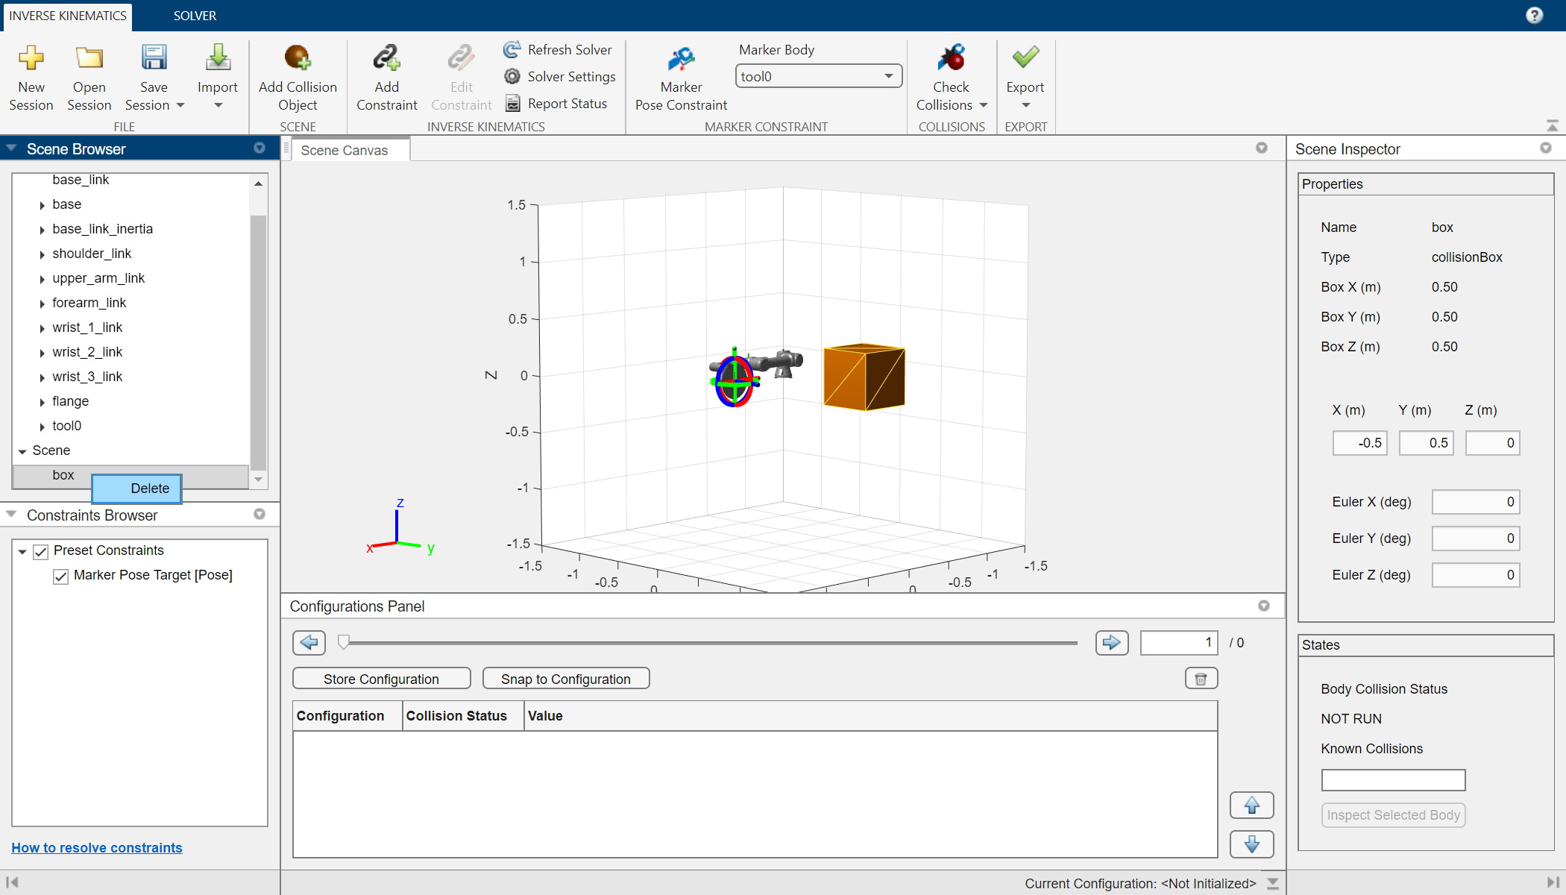Viewport: 1566px width, 895px height.
Task: Collapse the Scene tree node
Action: pyautogui.click(x=22, y=451)
